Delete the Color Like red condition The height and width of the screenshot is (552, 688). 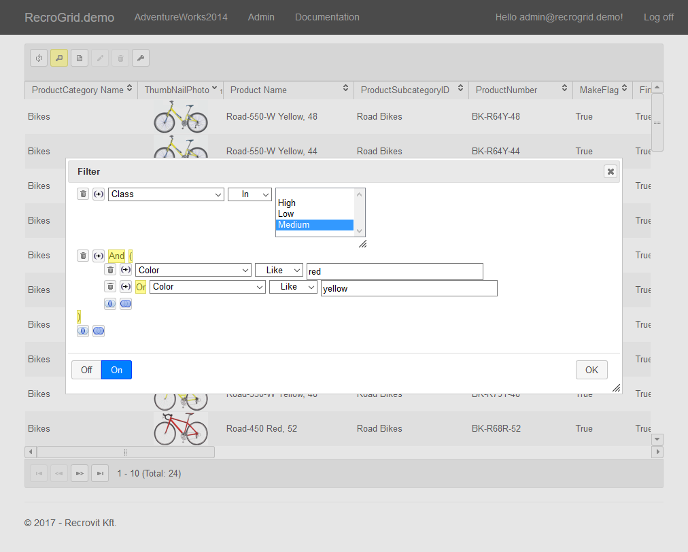click(x=110, y=270)
